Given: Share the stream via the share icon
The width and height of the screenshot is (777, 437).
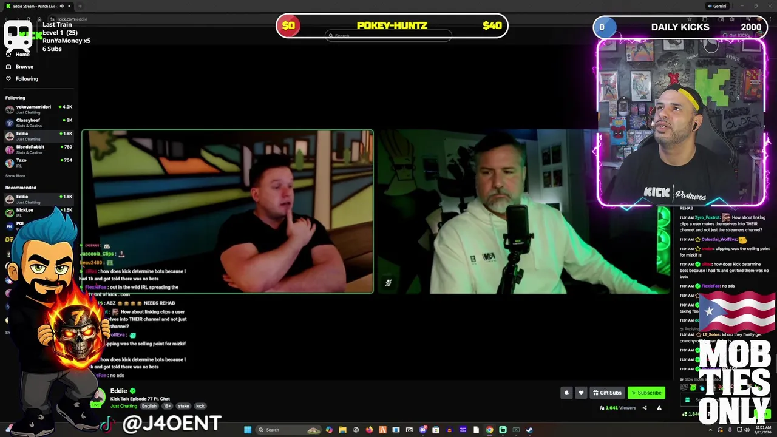Looking at the screenshot, I should pos(645,408).
